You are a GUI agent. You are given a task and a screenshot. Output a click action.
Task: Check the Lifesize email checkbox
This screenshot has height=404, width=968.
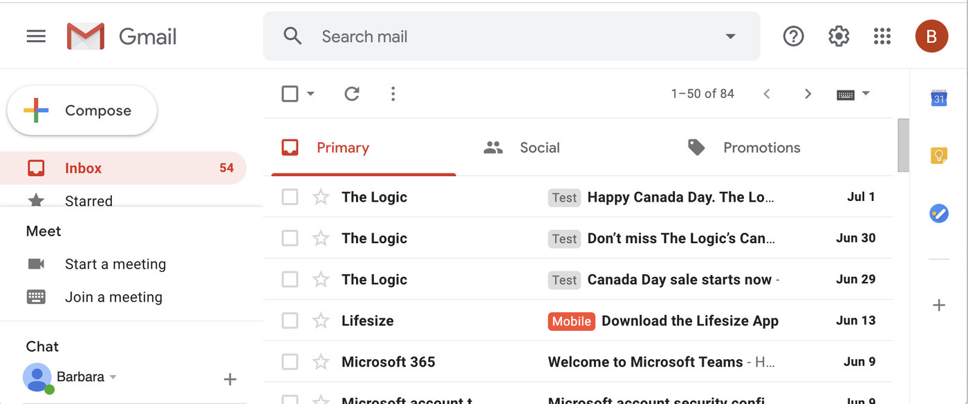(290, 320)
